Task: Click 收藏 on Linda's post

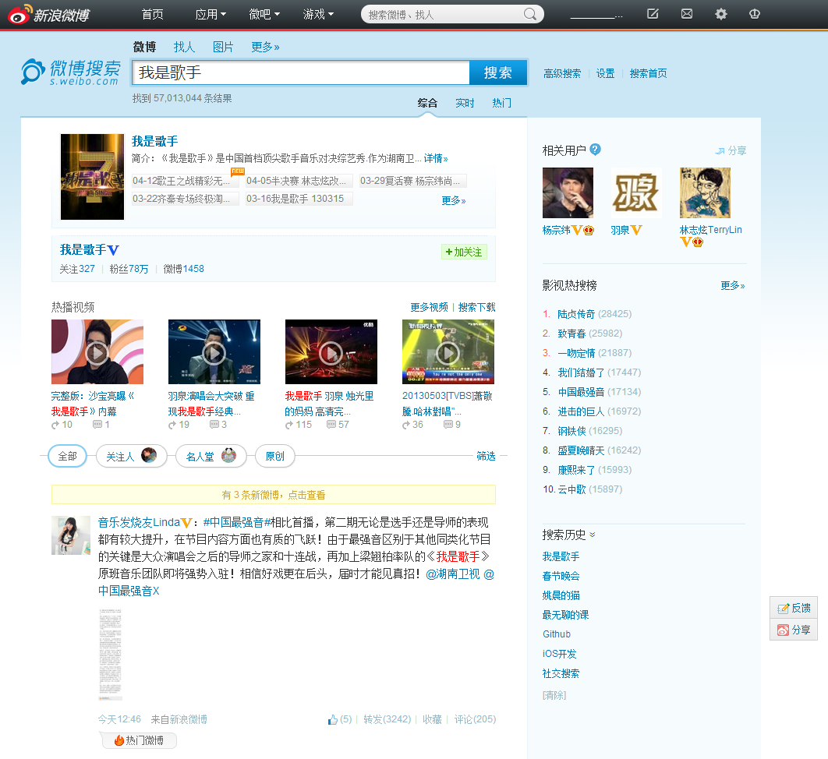Action: coord(432,719)
